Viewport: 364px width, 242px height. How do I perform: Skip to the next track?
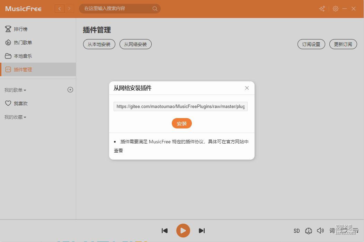202,231
